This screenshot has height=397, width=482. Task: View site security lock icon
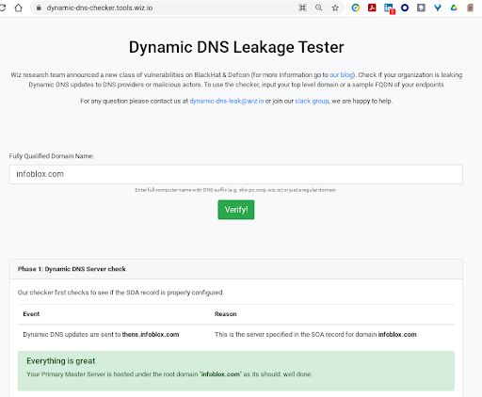tap(39, 8)
